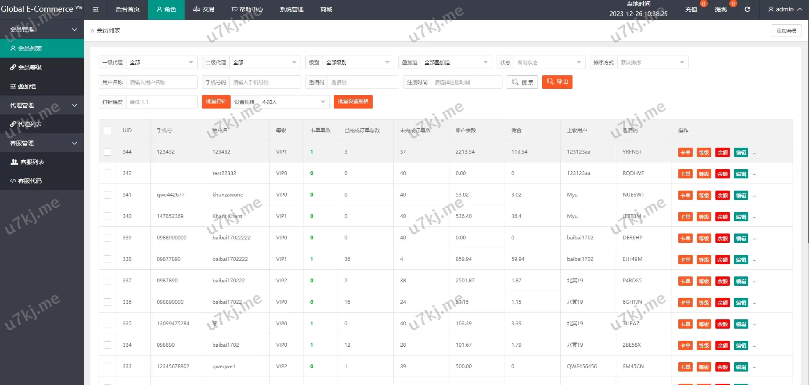Switch to the 交易 top menu tab

point(204,9)
